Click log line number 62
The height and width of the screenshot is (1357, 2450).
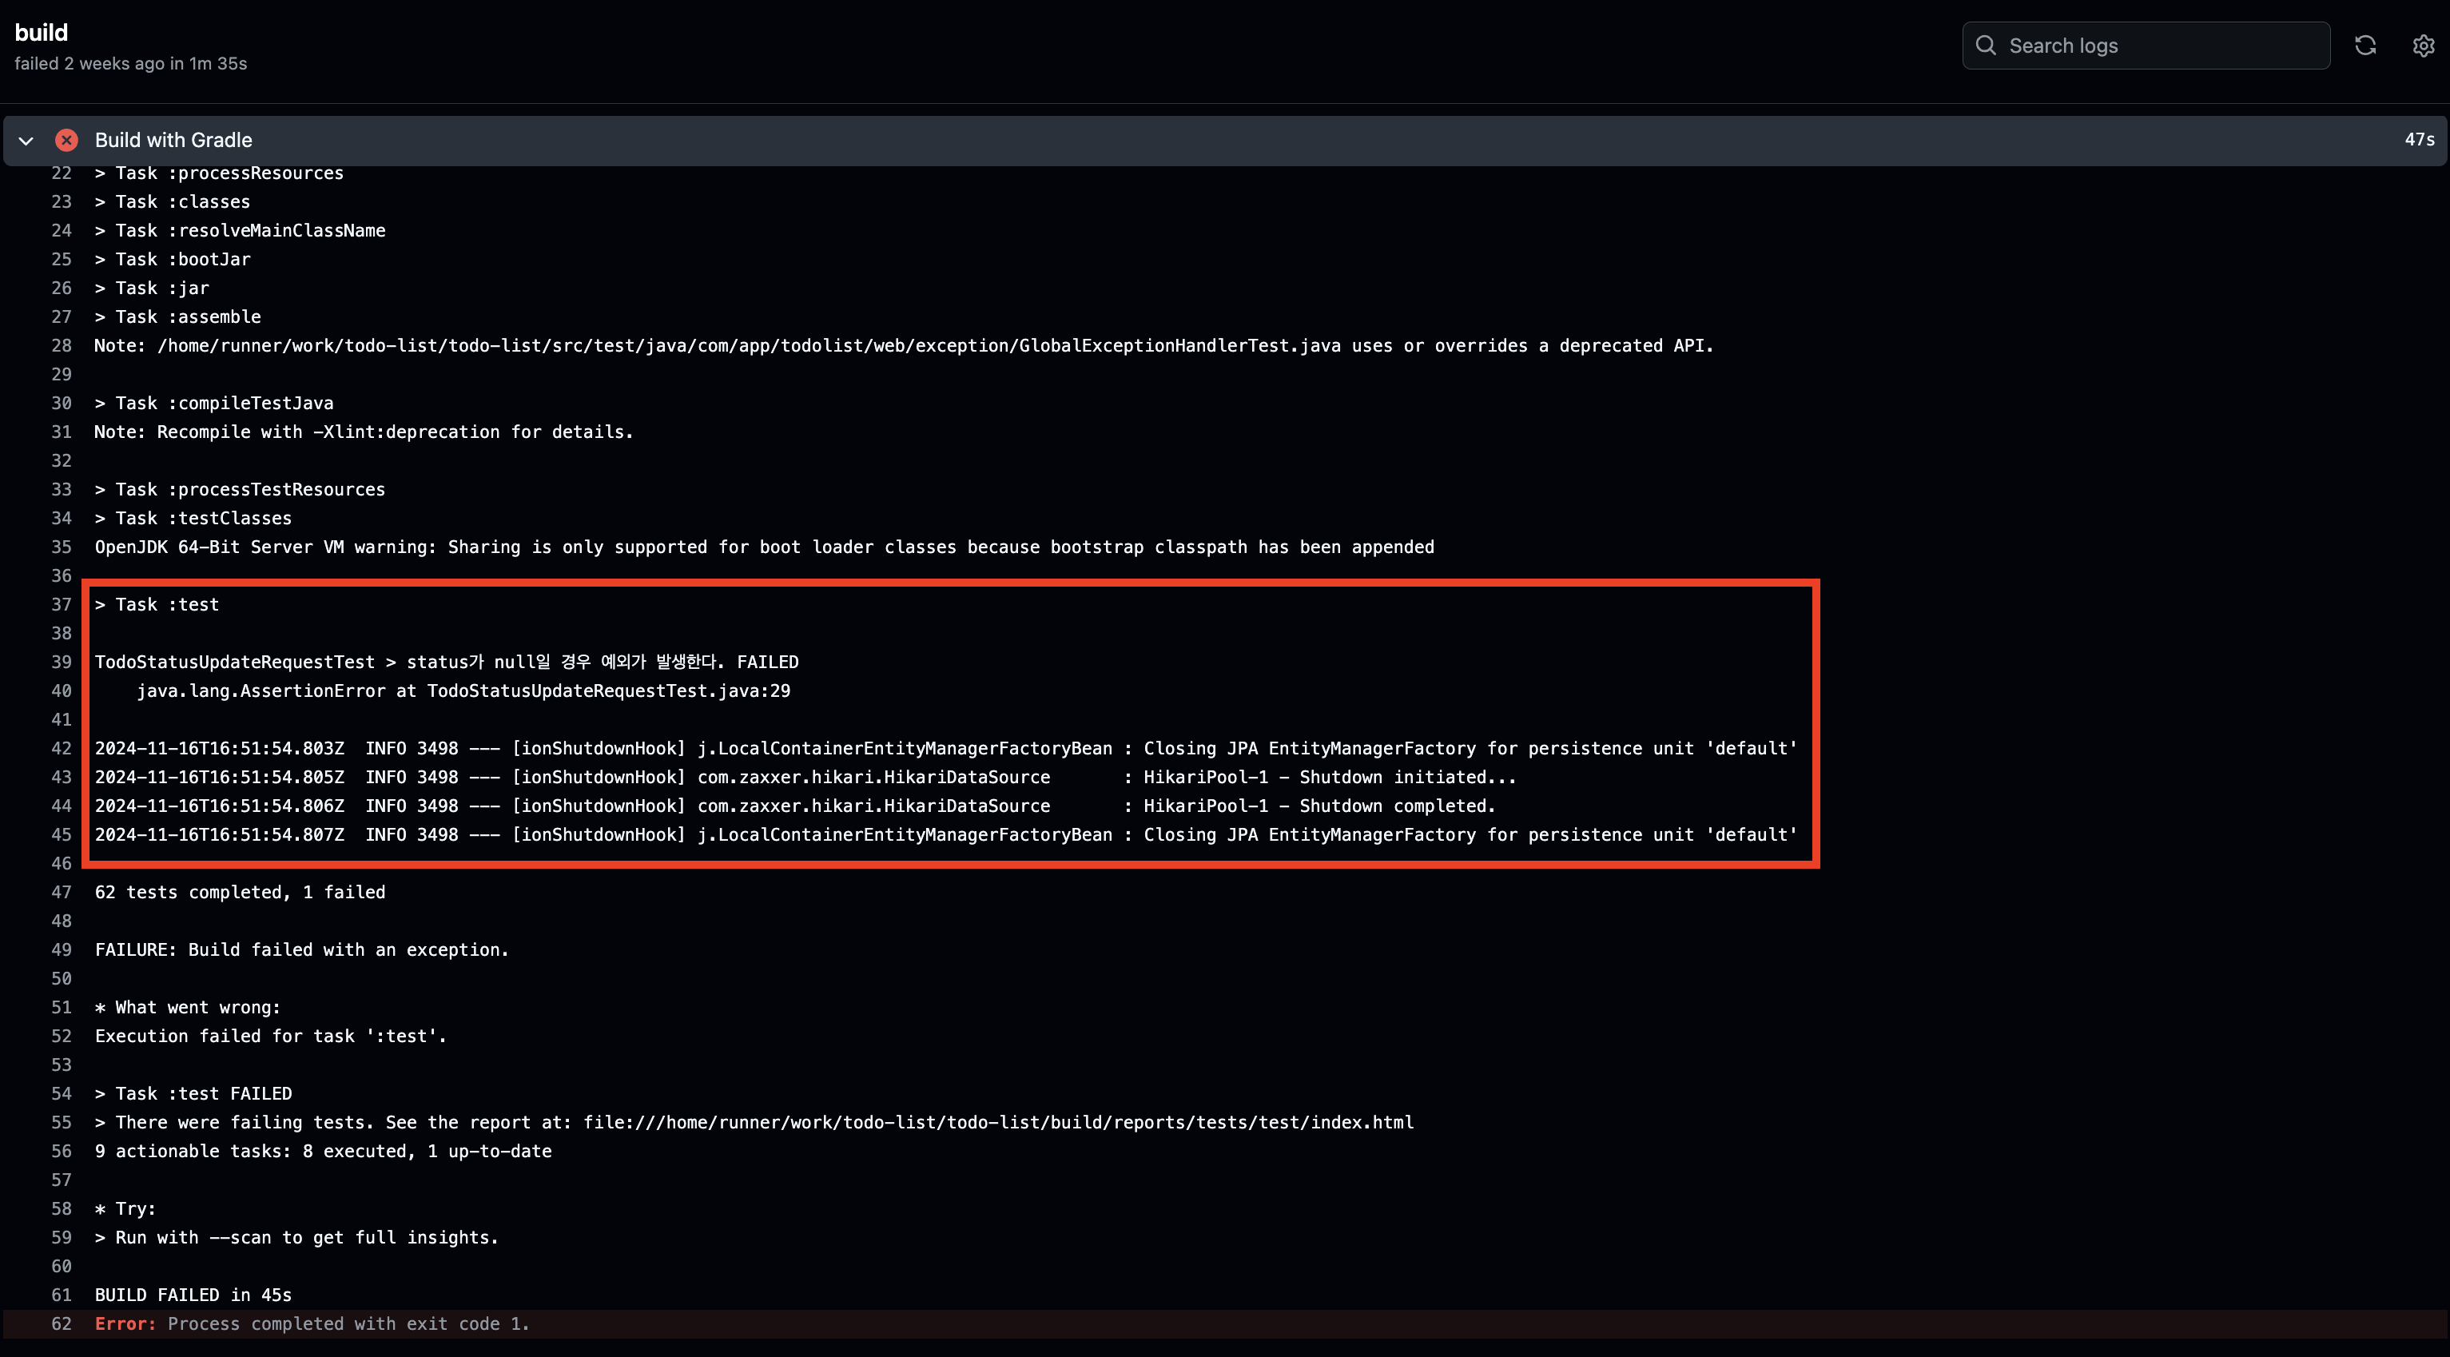point(61,1323)
